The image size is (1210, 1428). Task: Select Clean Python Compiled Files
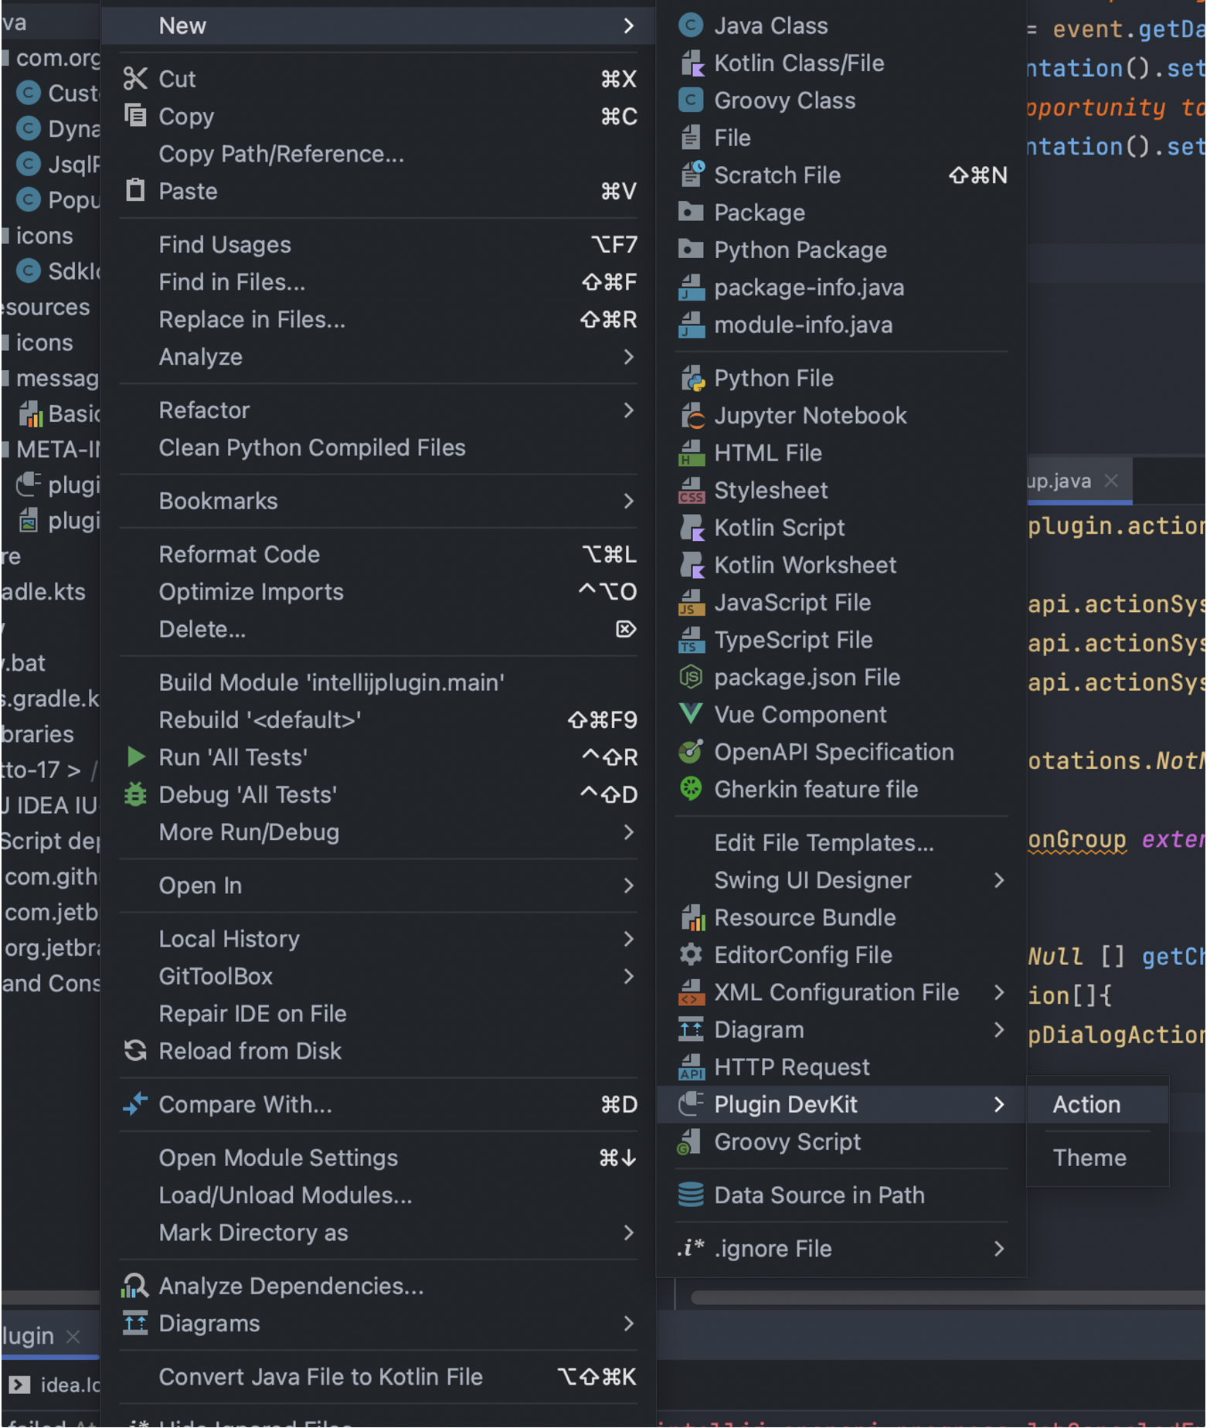379,447
